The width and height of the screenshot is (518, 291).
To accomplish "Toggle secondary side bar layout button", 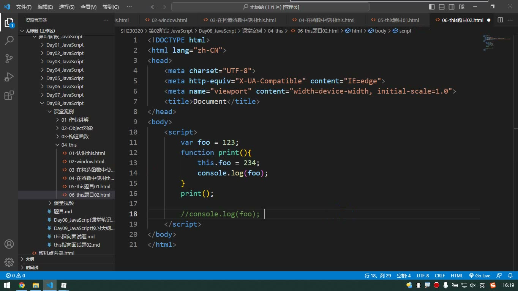I will click(452, 7).
